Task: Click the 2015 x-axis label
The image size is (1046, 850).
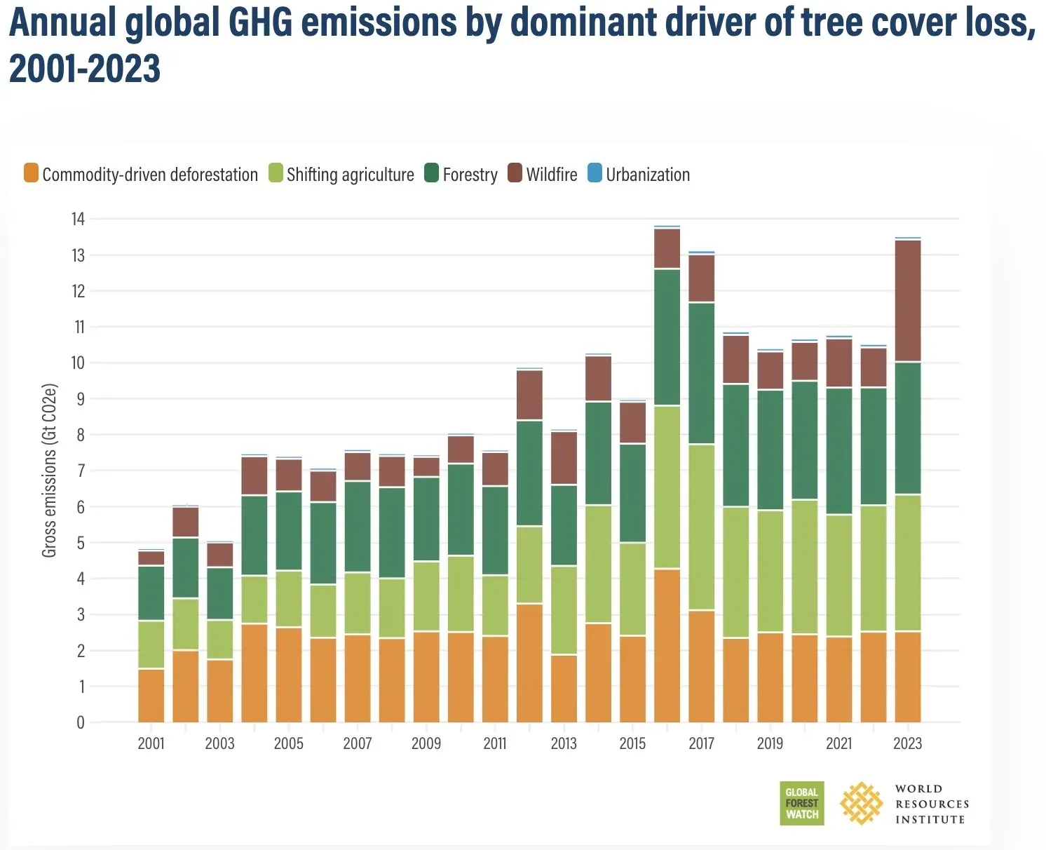Action: click(x=632, y=743)
